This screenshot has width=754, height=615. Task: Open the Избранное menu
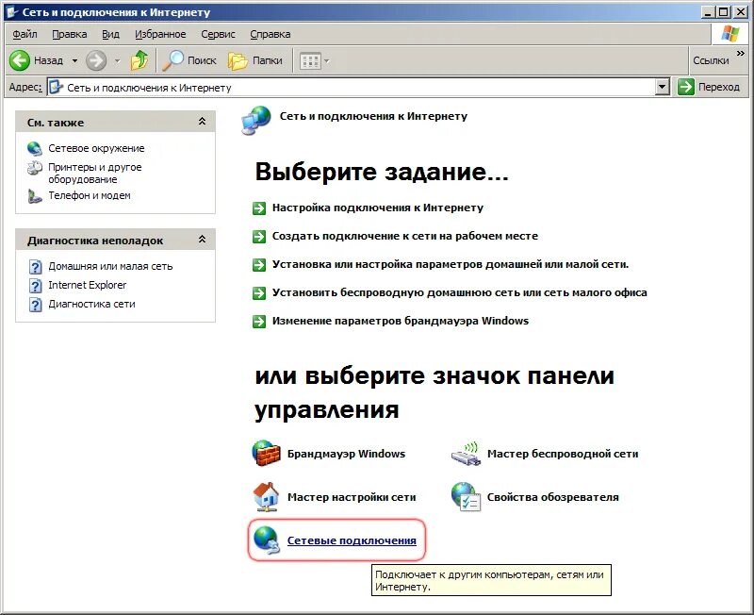(x=160, y=34)
